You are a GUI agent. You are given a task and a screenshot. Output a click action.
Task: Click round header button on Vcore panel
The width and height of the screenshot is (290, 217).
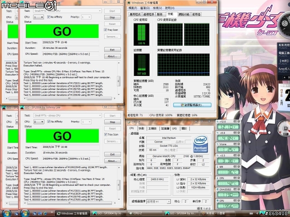(239, 144)
